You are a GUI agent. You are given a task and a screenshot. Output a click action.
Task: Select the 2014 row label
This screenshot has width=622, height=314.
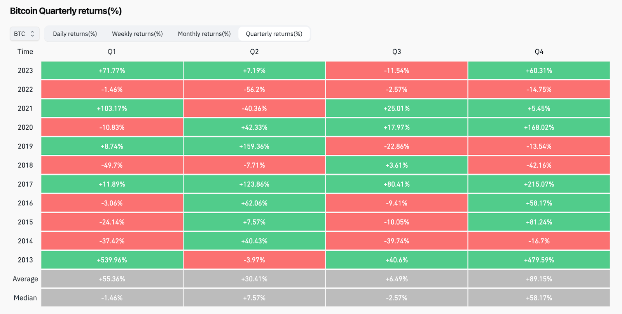pos(25,241)
